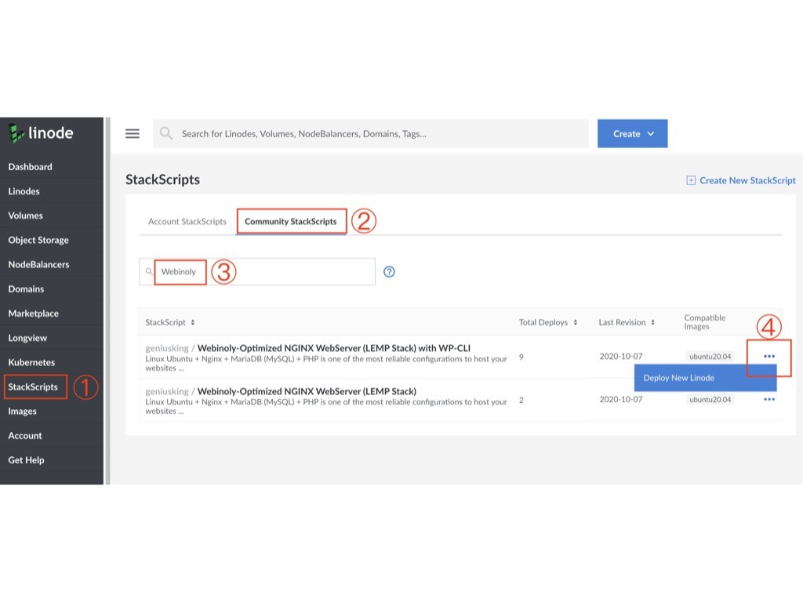Click the StackScripts page heading
803x602 pixels.
[162, 180]
